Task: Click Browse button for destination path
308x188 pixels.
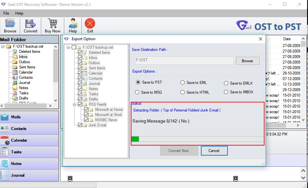Action: (248, 61)
